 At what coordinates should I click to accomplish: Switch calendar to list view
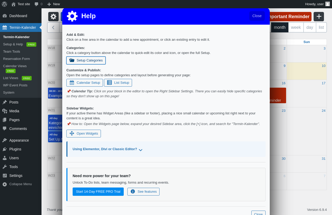coord(321,27)
